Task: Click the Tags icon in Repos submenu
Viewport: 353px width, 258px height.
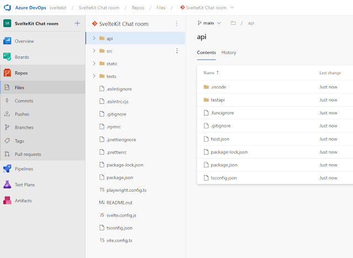Action: coord(7,141)
